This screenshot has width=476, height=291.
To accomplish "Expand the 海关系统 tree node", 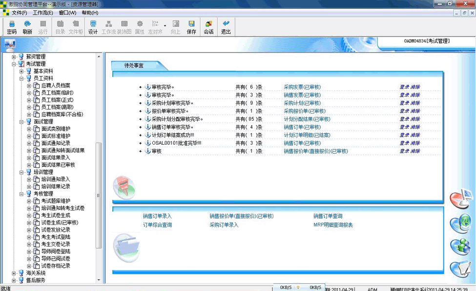I will (x=14, y=273).
